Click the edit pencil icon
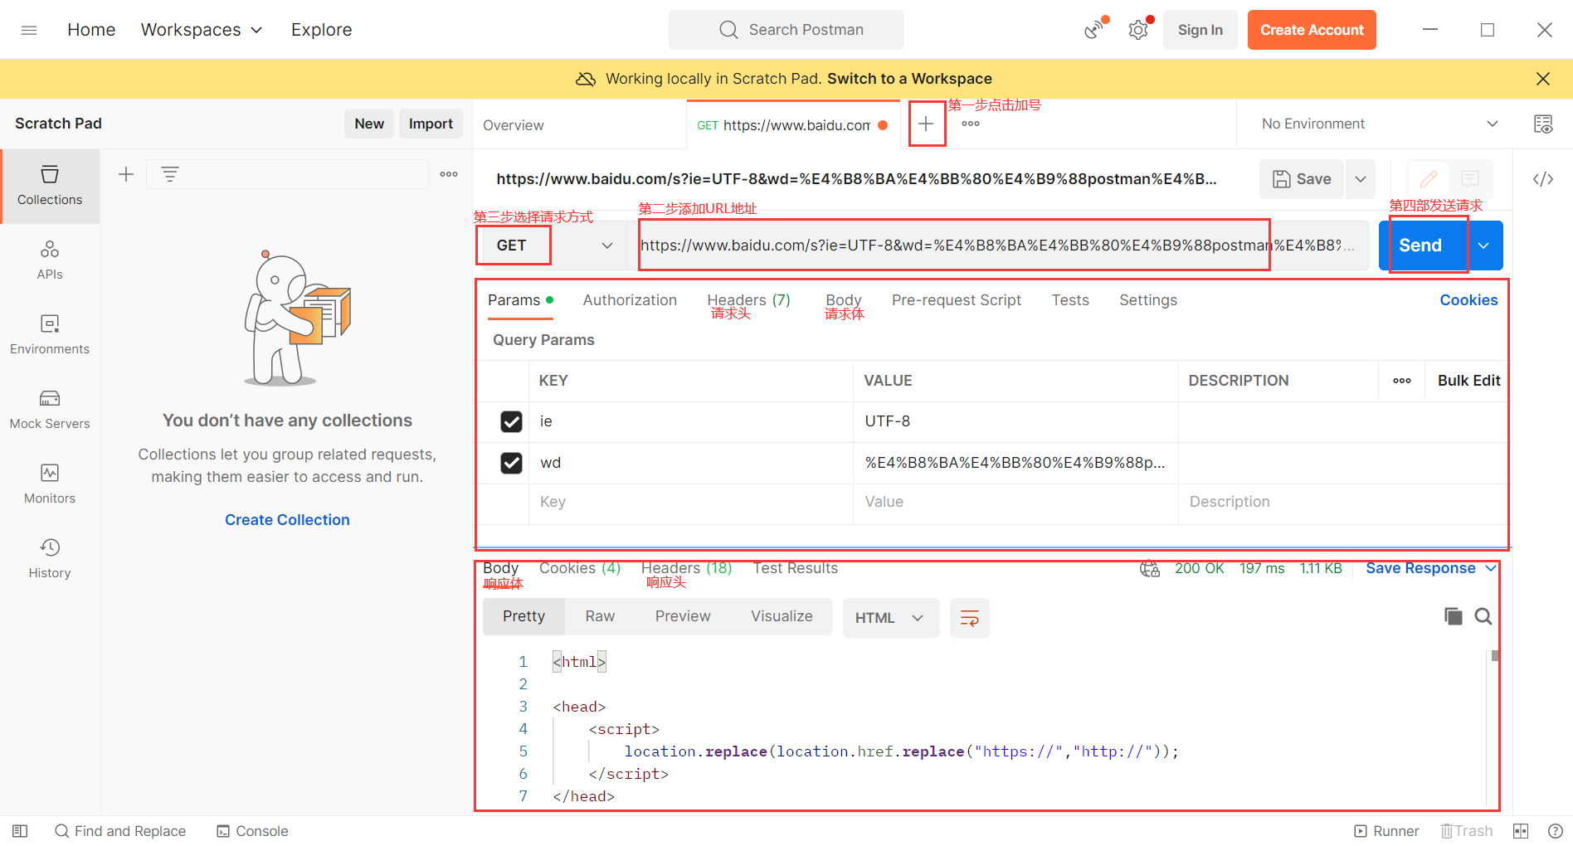This screenshot has width=1573, height=846. pyautogui.click(x=1429, y=179)
